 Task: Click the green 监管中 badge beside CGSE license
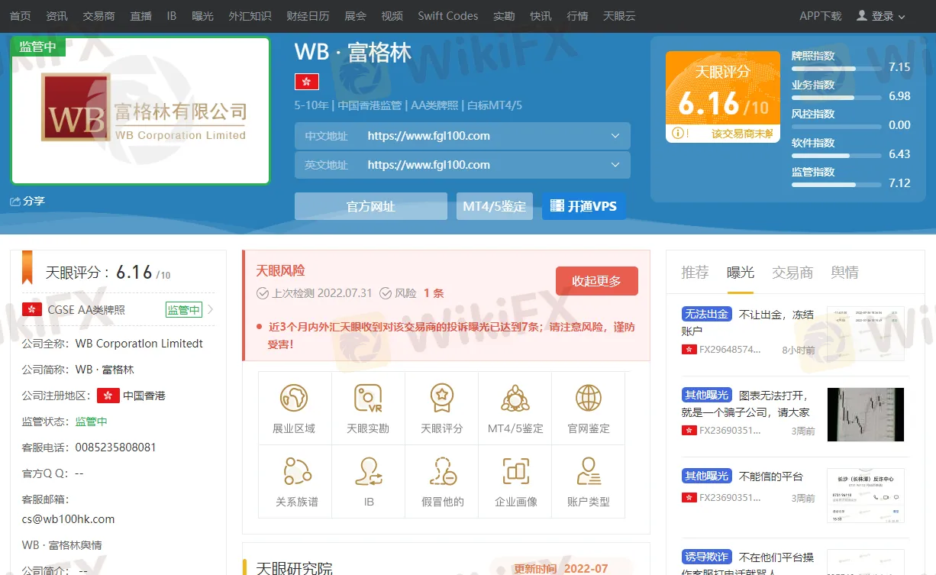pos(184,309)
